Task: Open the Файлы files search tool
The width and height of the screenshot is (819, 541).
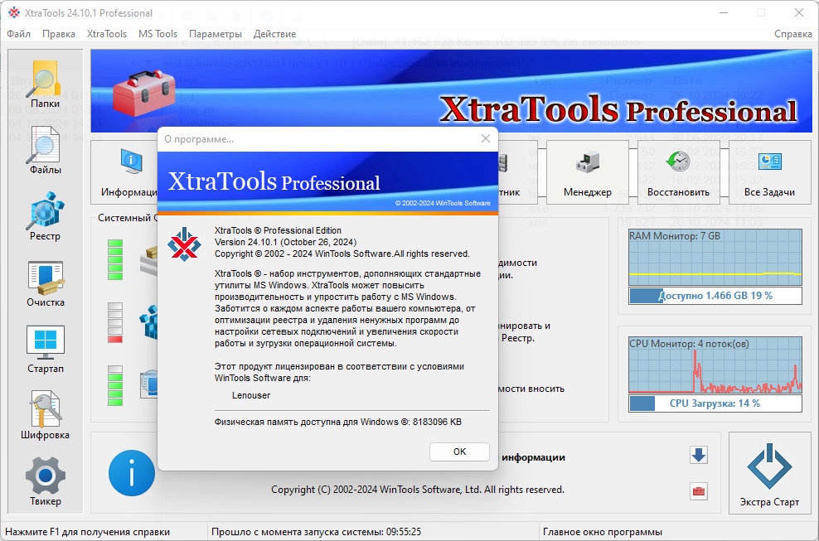Action: point(45,151)
